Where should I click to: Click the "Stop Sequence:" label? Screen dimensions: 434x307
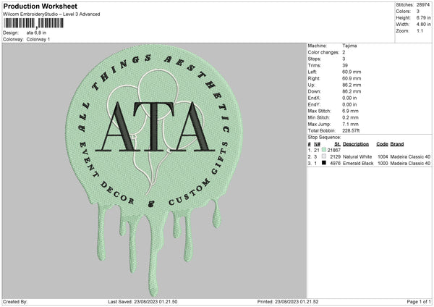(324, 138)
